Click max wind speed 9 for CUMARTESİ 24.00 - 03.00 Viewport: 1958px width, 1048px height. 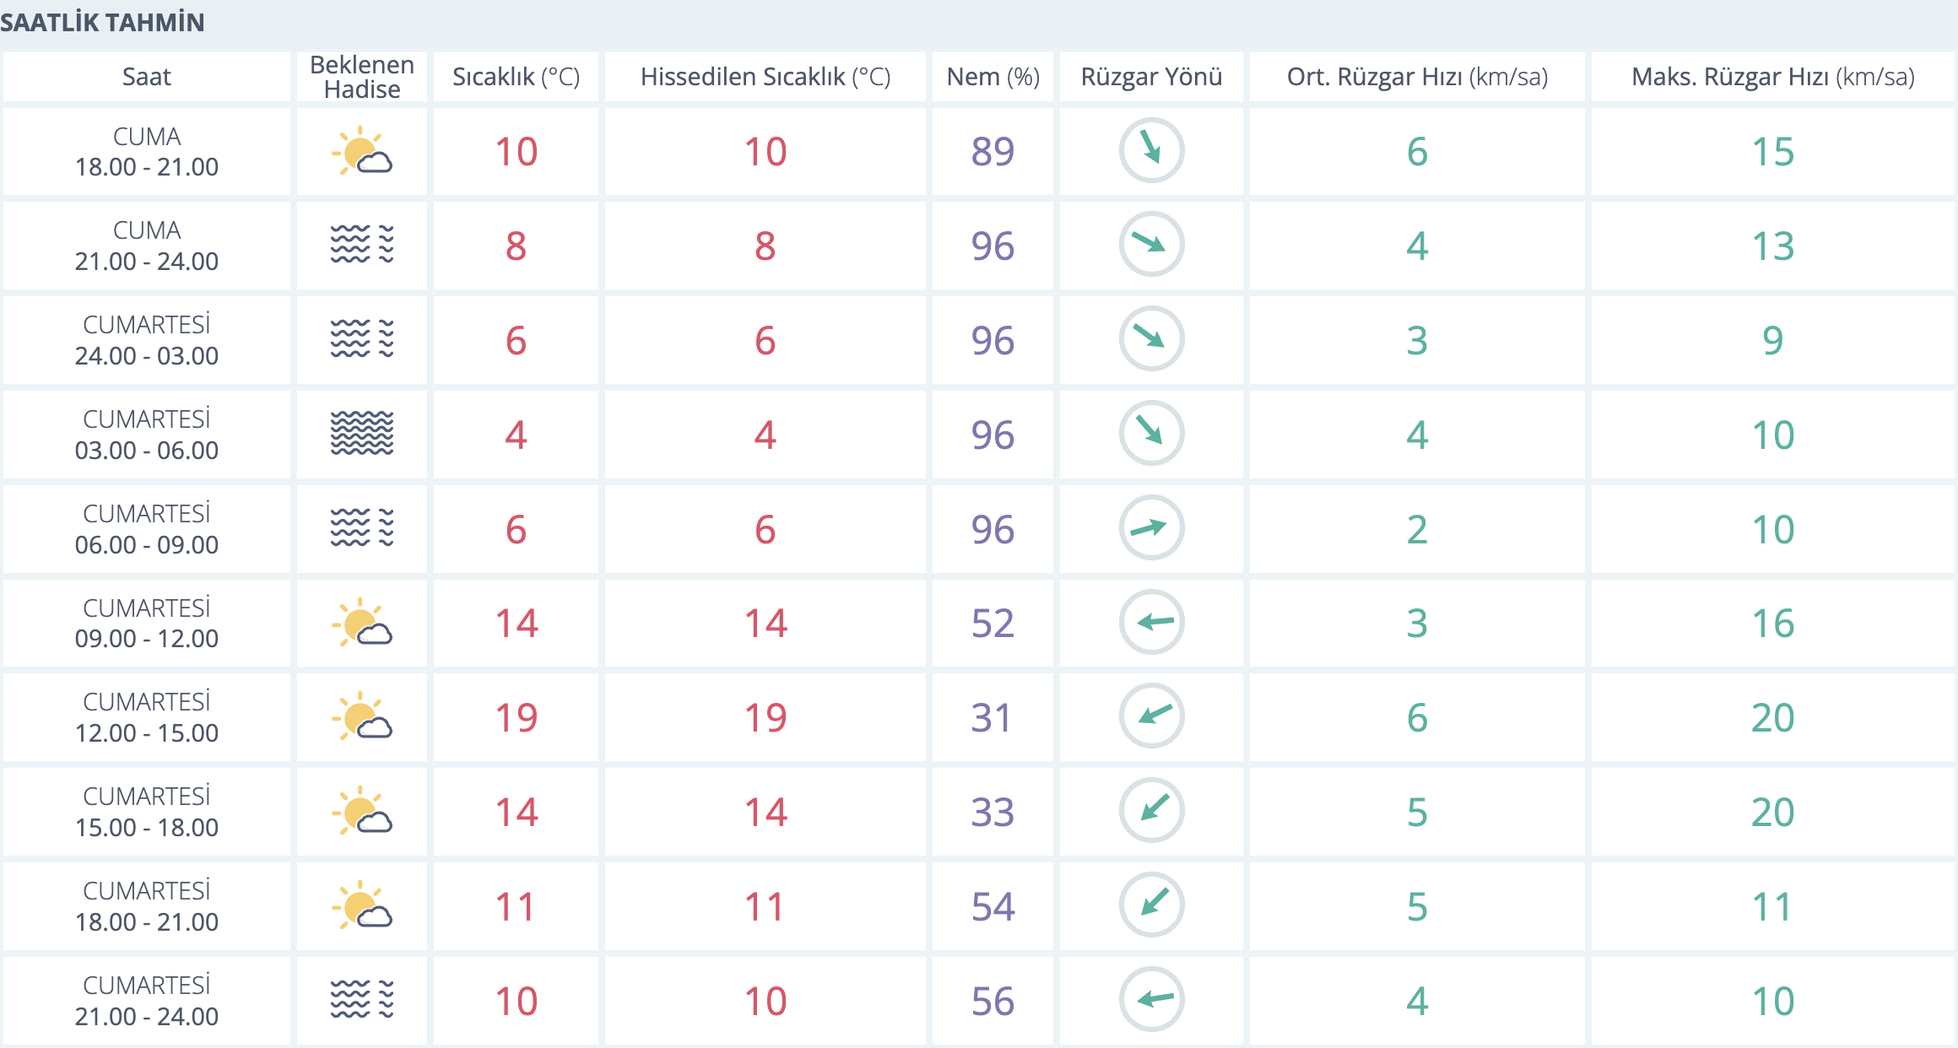tap(1773, 341)
